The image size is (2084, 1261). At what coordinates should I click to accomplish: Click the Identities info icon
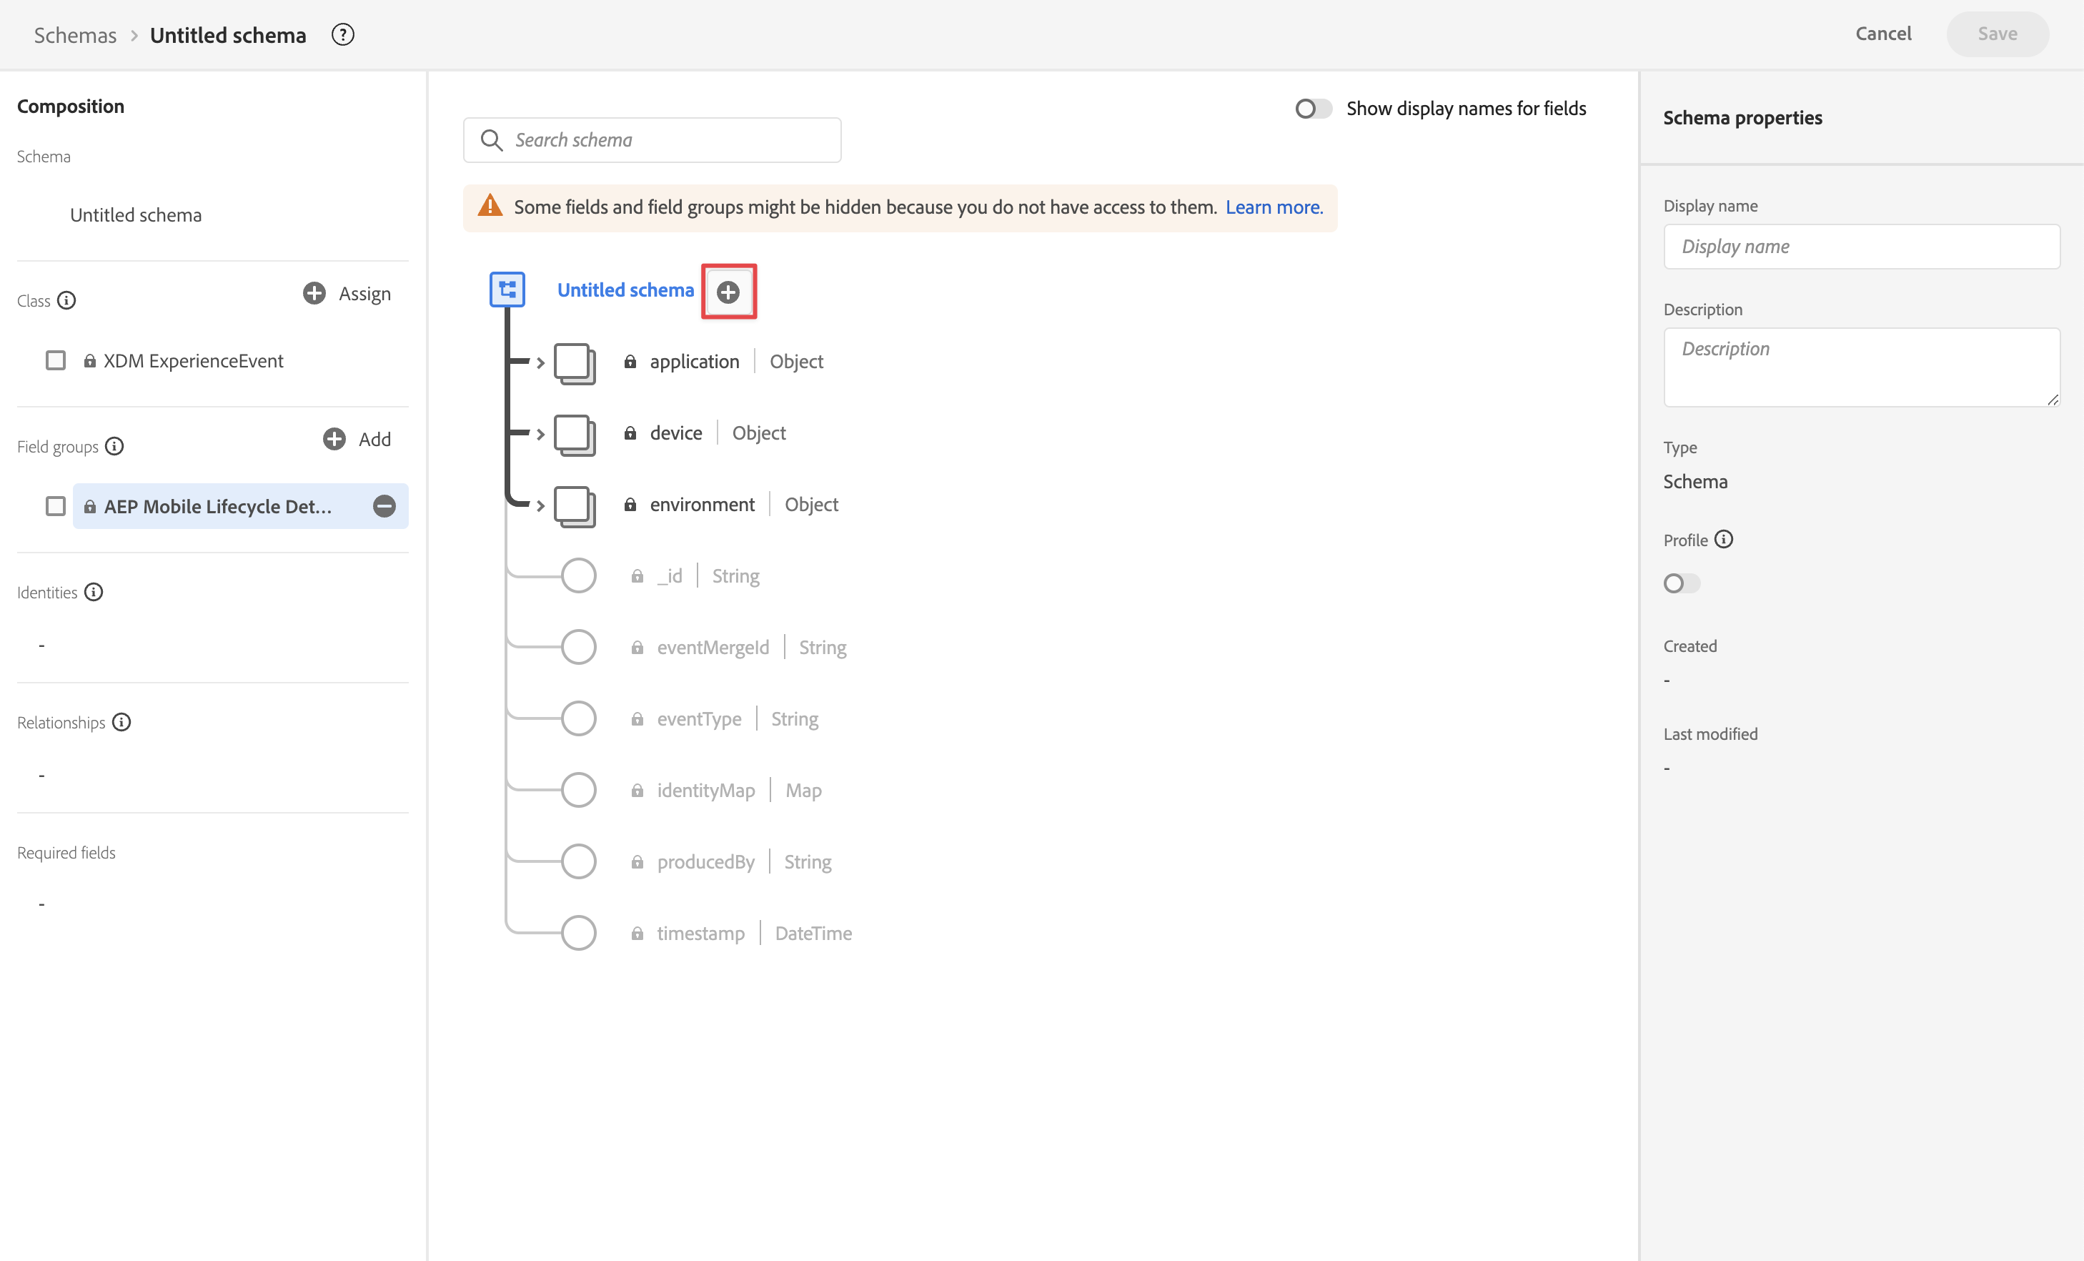(x=94, y=592)
